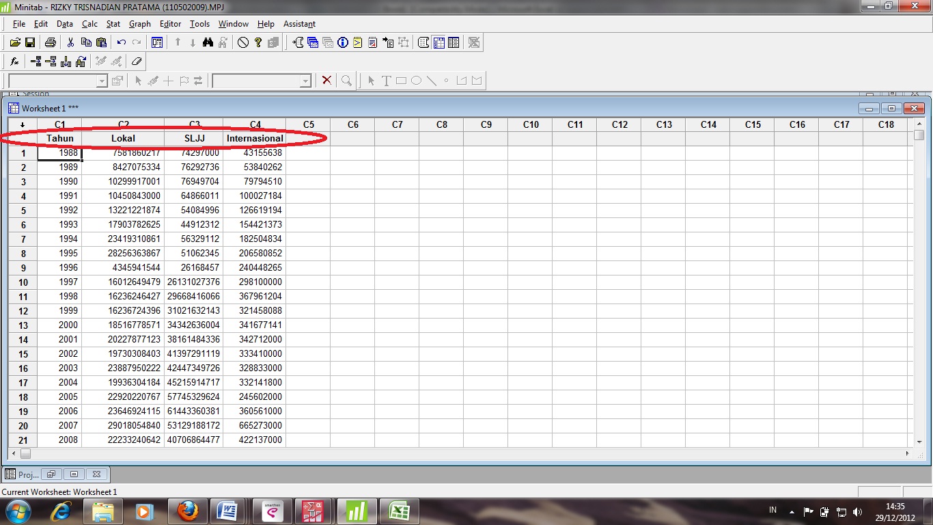Undo the last action
This screenshot has width=933, height=525.
tap(121, 42)
